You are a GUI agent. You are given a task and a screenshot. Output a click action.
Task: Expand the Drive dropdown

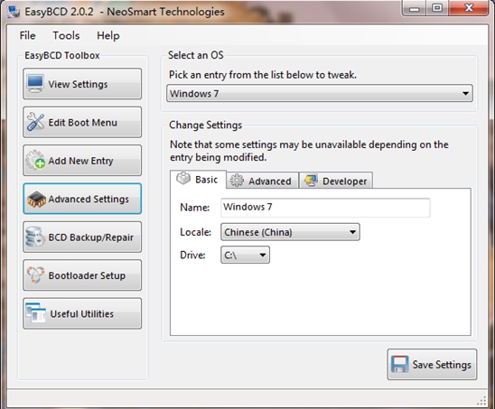245,255
